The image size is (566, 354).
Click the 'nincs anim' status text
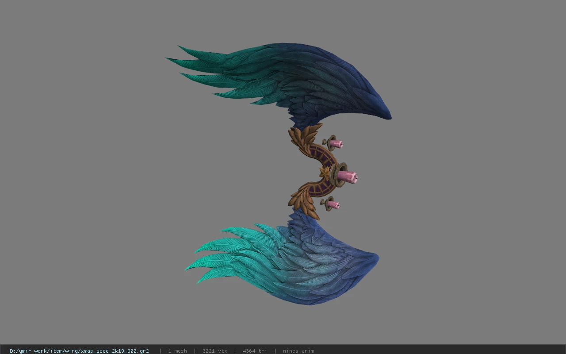point(298,351)
